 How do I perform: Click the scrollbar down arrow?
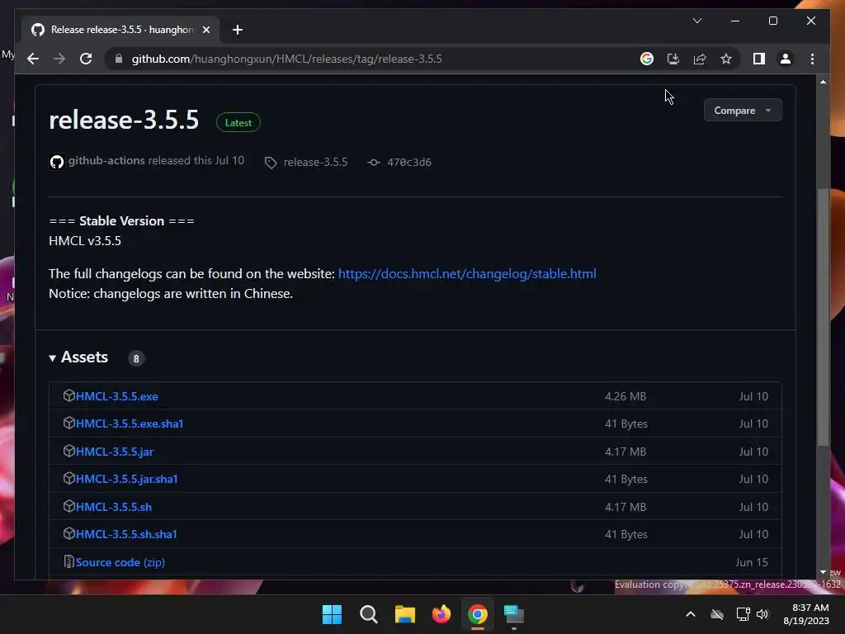tap(823, 572)
